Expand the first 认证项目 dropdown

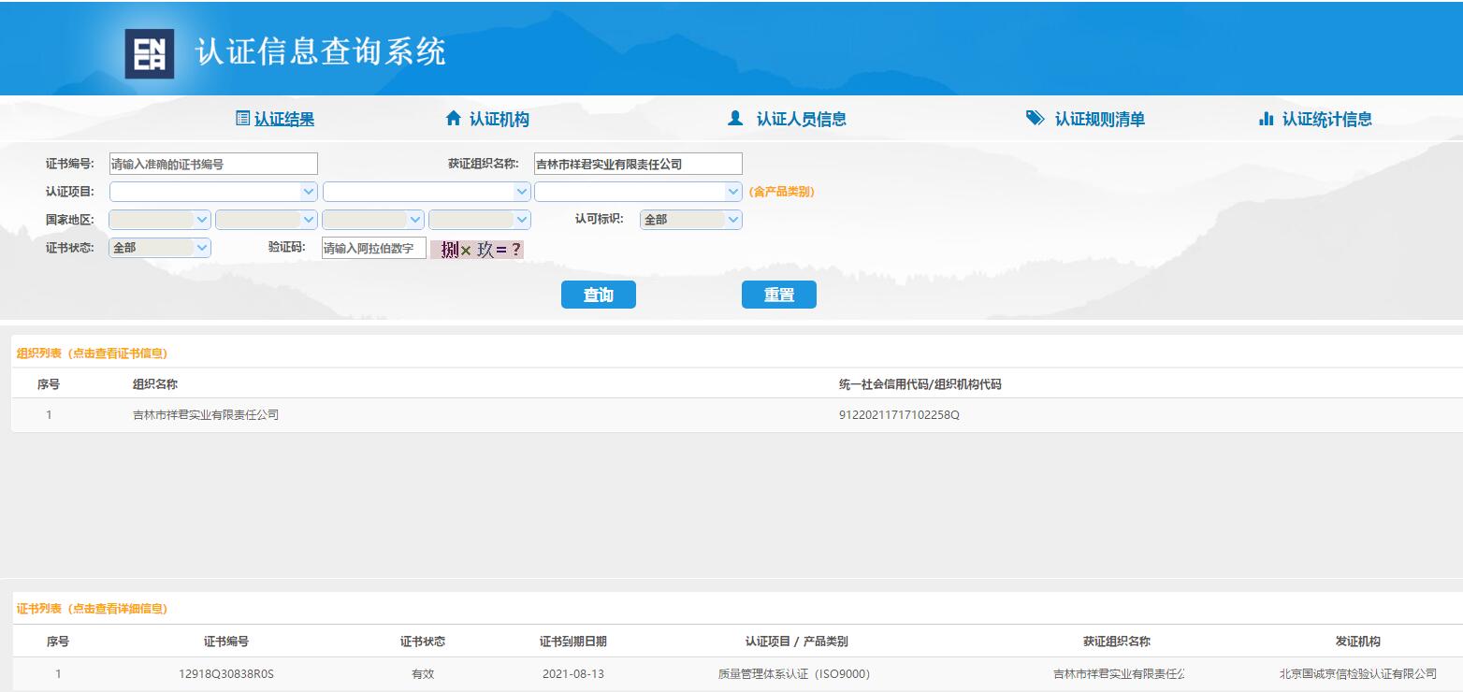[x=213, y=192]
